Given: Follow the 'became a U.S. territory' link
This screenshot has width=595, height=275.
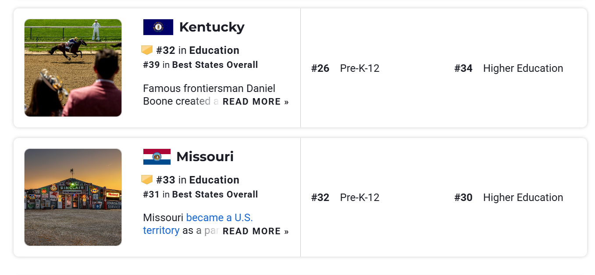Looking at the screenshot, I should pyautogui.click(x=198, y=224).
